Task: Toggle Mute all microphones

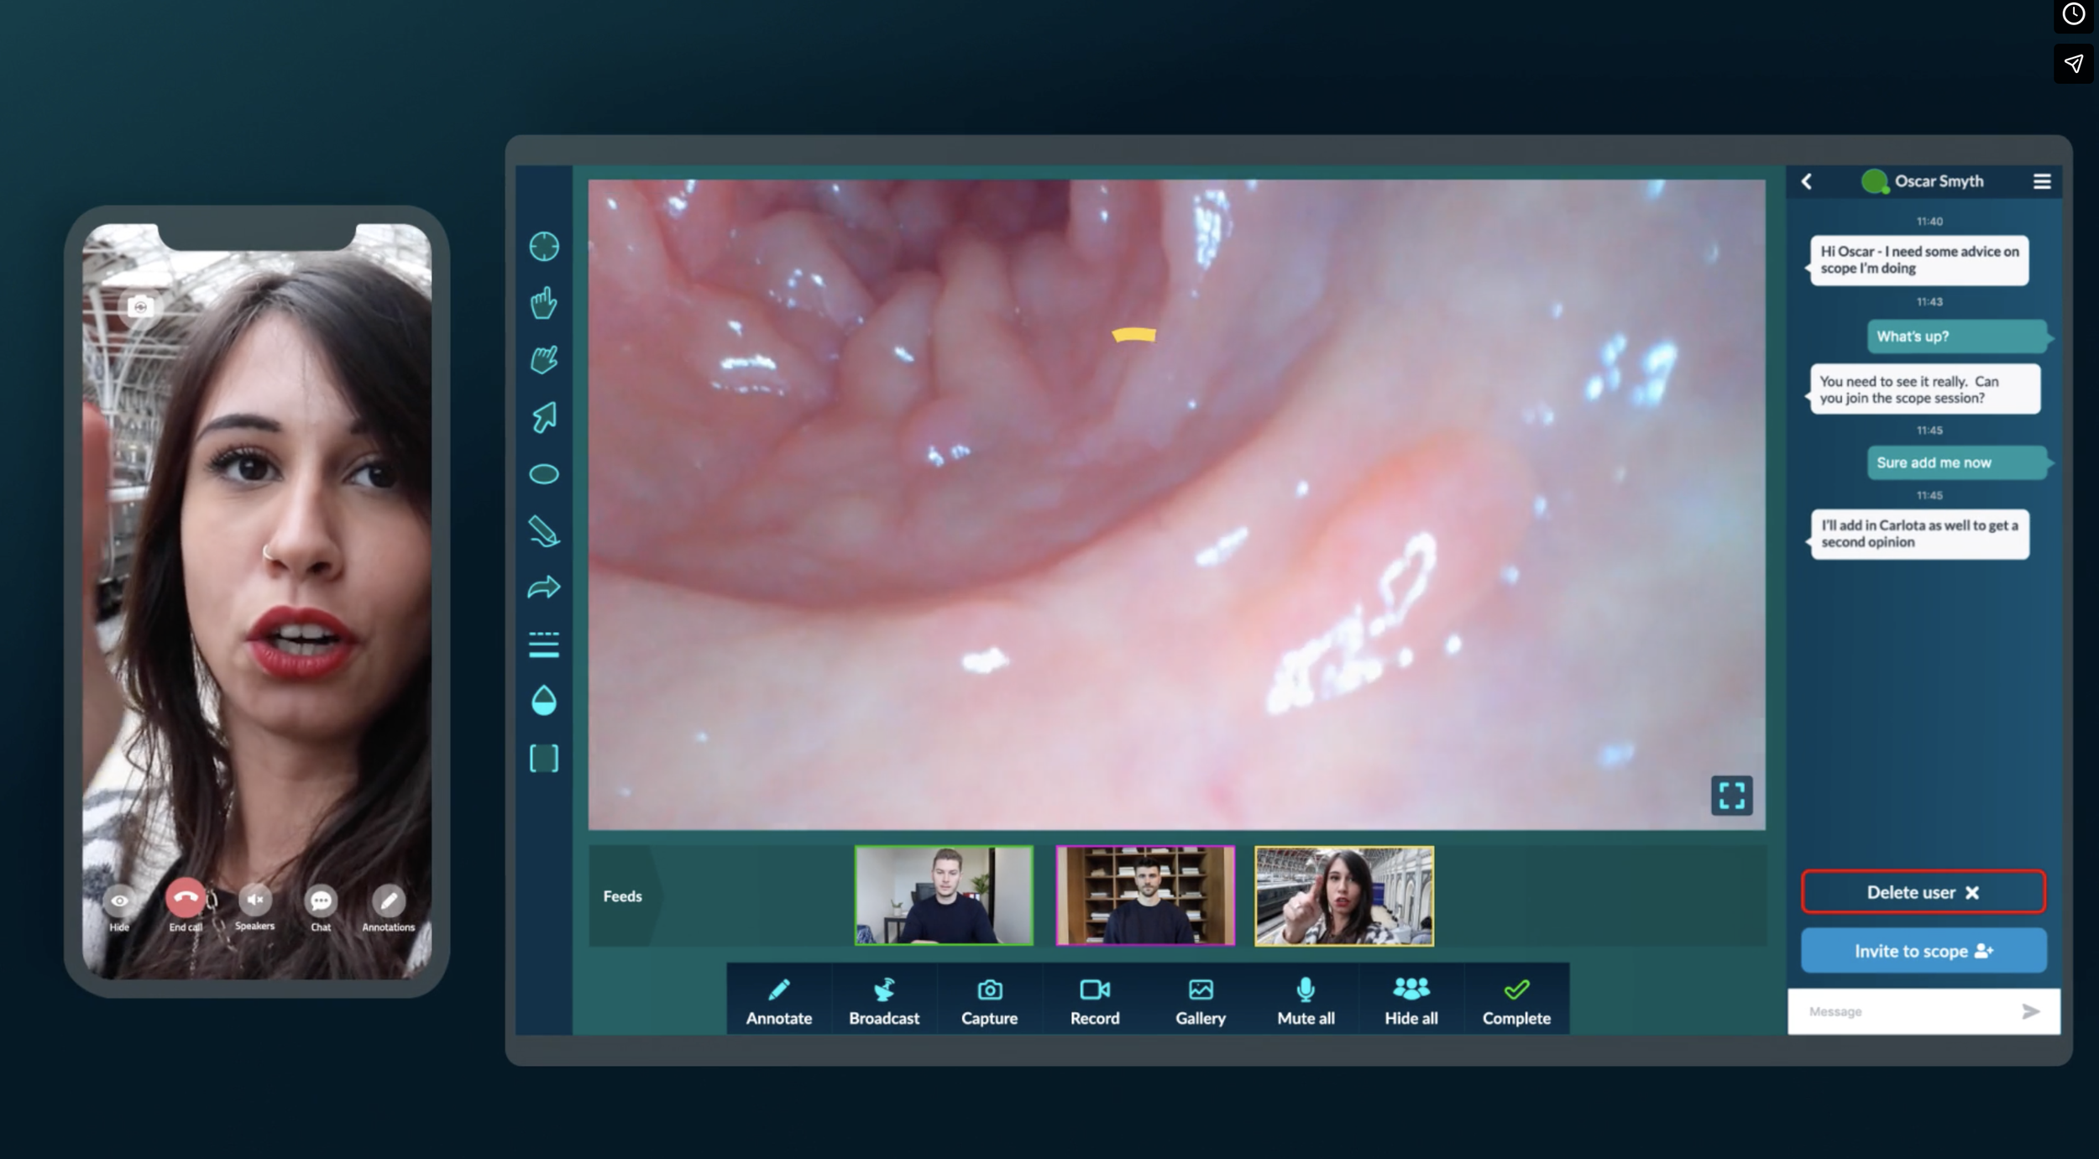Action: click(x=1306, y=1000)
